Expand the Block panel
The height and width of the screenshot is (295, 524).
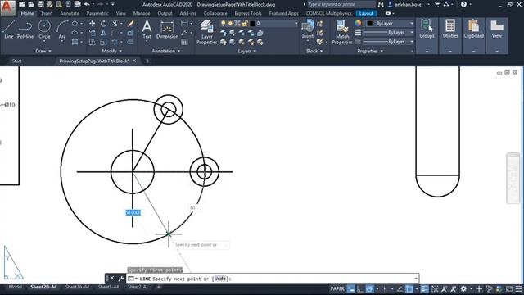pyautogui.click(x=314, y=51)
